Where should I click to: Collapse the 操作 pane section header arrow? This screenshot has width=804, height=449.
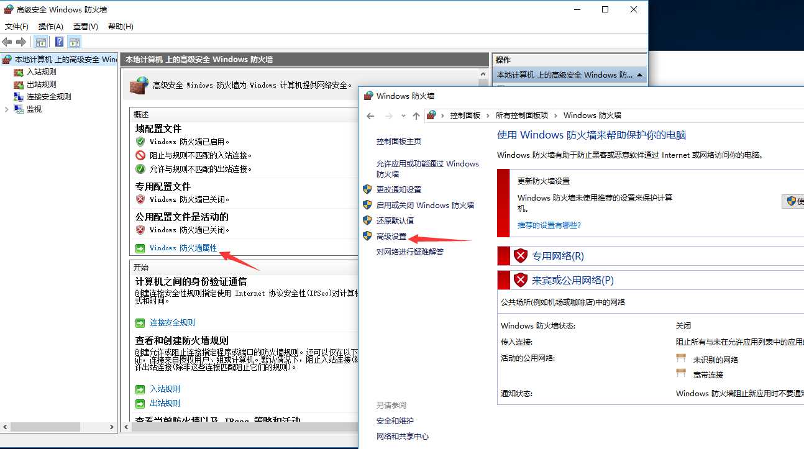tap(639, 75)
